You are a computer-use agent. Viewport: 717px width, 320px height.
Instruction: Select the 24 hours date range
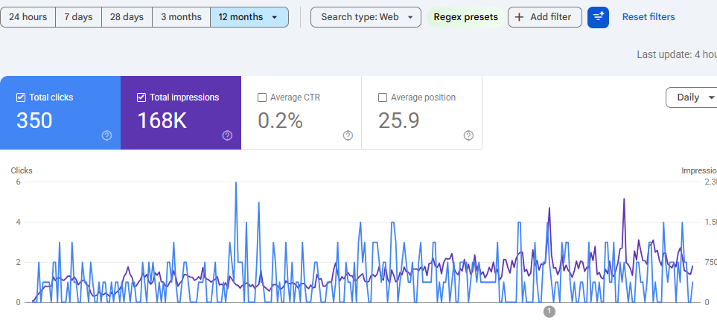(28, 17)
